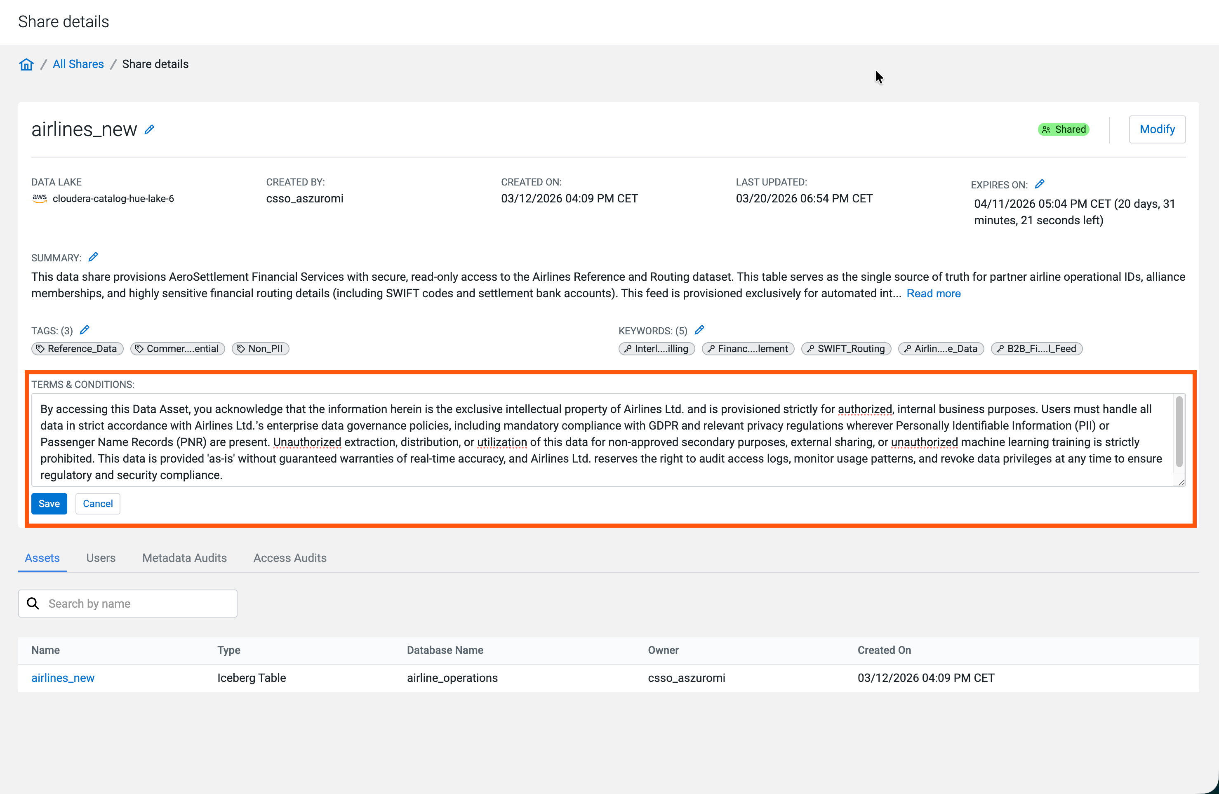The width and height of the screenshot is (1219, 794).
Task: Focus the Search by name field
Action: tap(138, 604)
